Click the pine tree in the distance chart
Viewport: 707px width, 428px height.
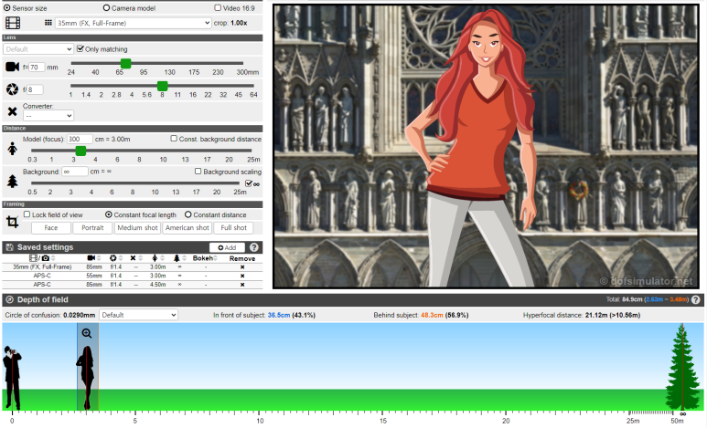coord(682,367)
